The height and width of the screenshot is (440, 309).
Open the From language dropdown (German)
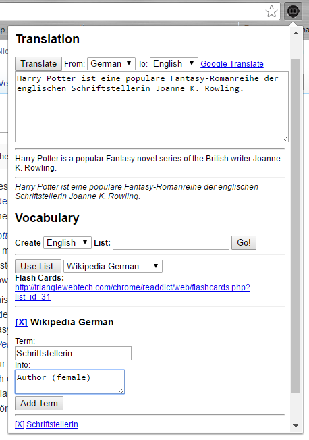pos(111,63)
